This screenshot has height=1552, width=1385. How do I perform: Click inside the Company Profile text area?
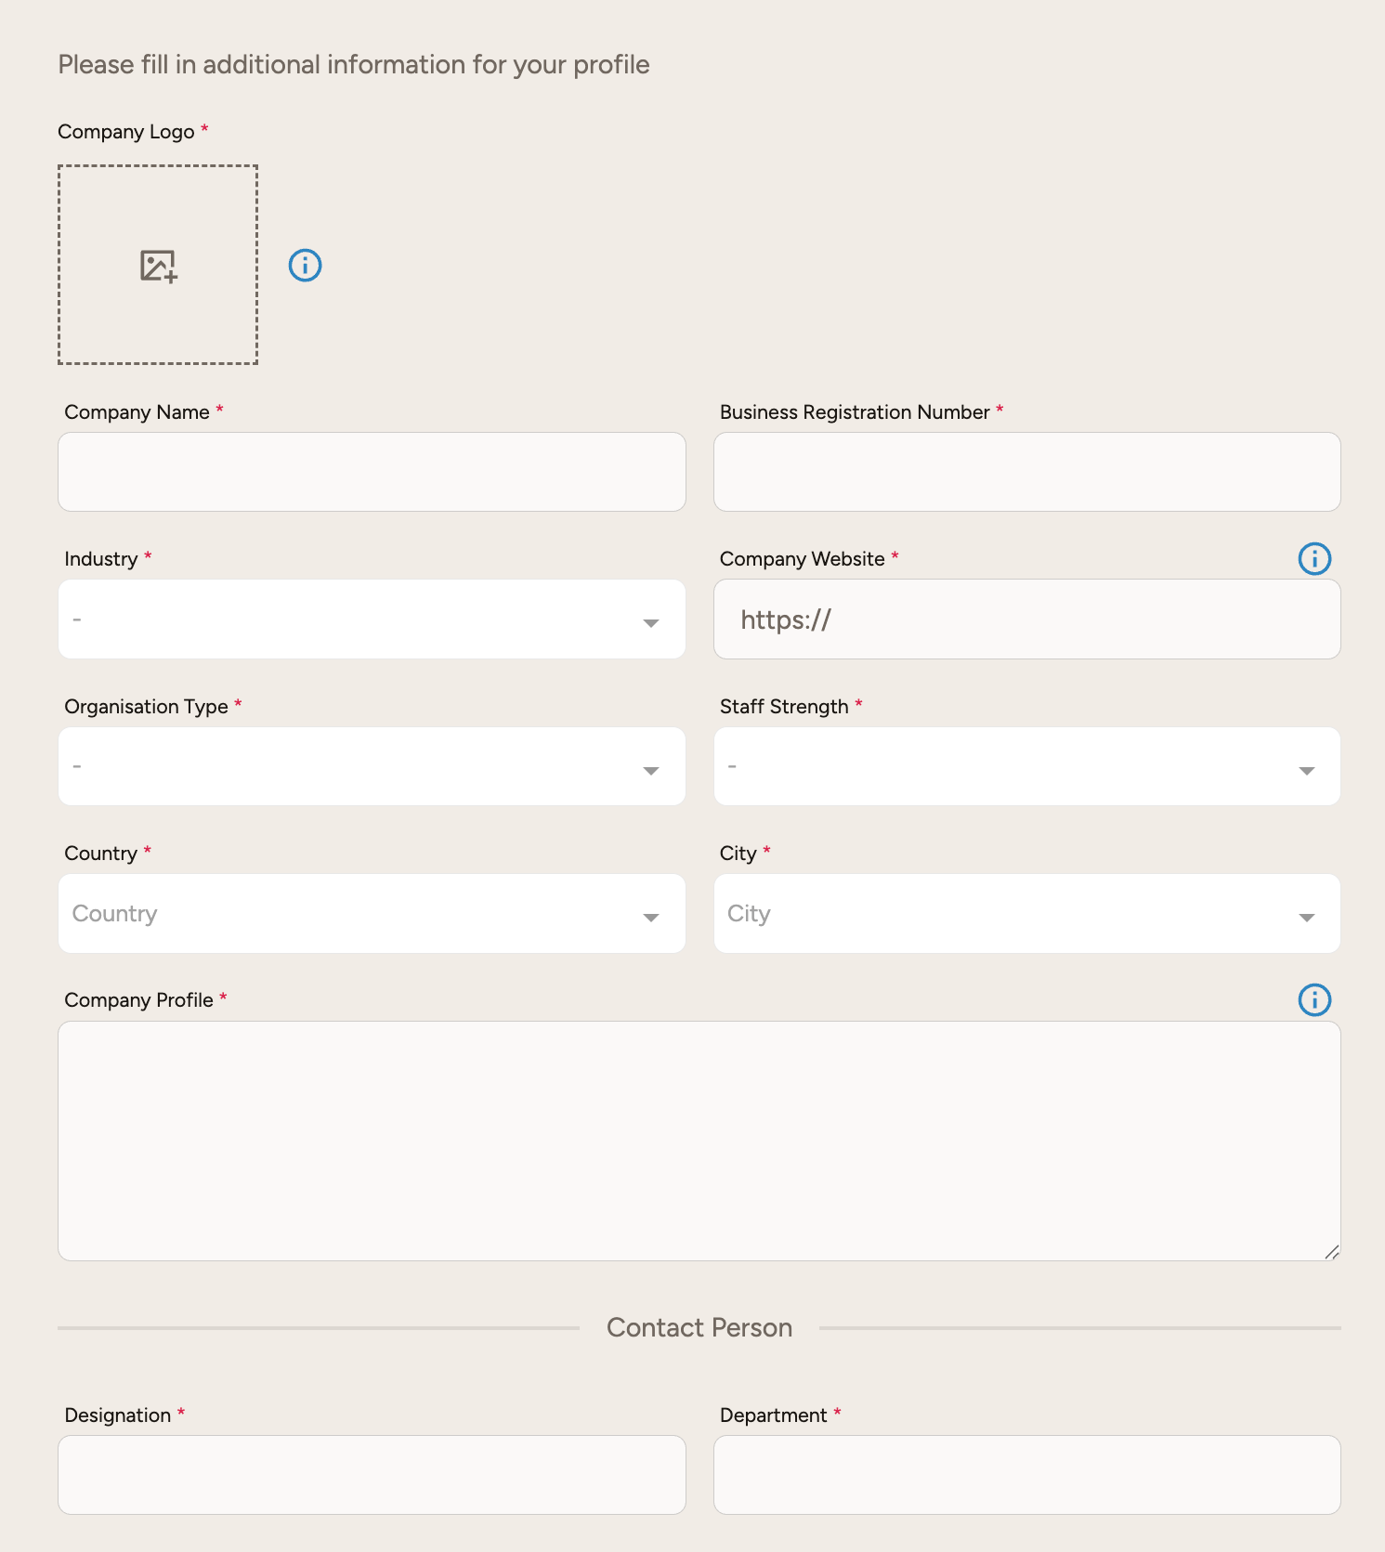coord(699,1141)
